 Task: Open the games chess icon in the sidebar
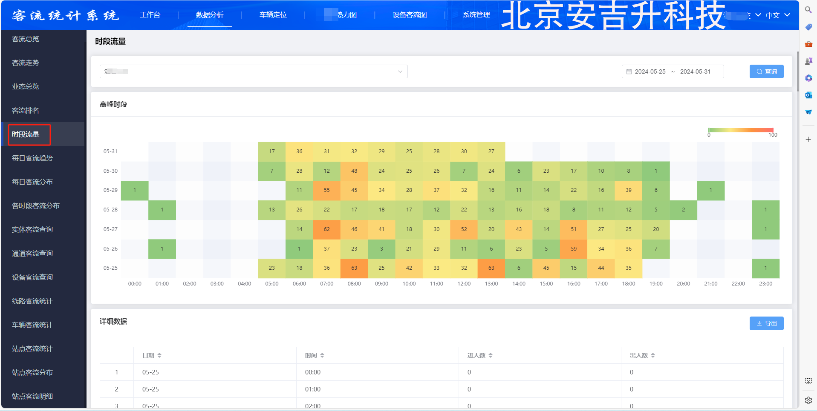point(808,61)
